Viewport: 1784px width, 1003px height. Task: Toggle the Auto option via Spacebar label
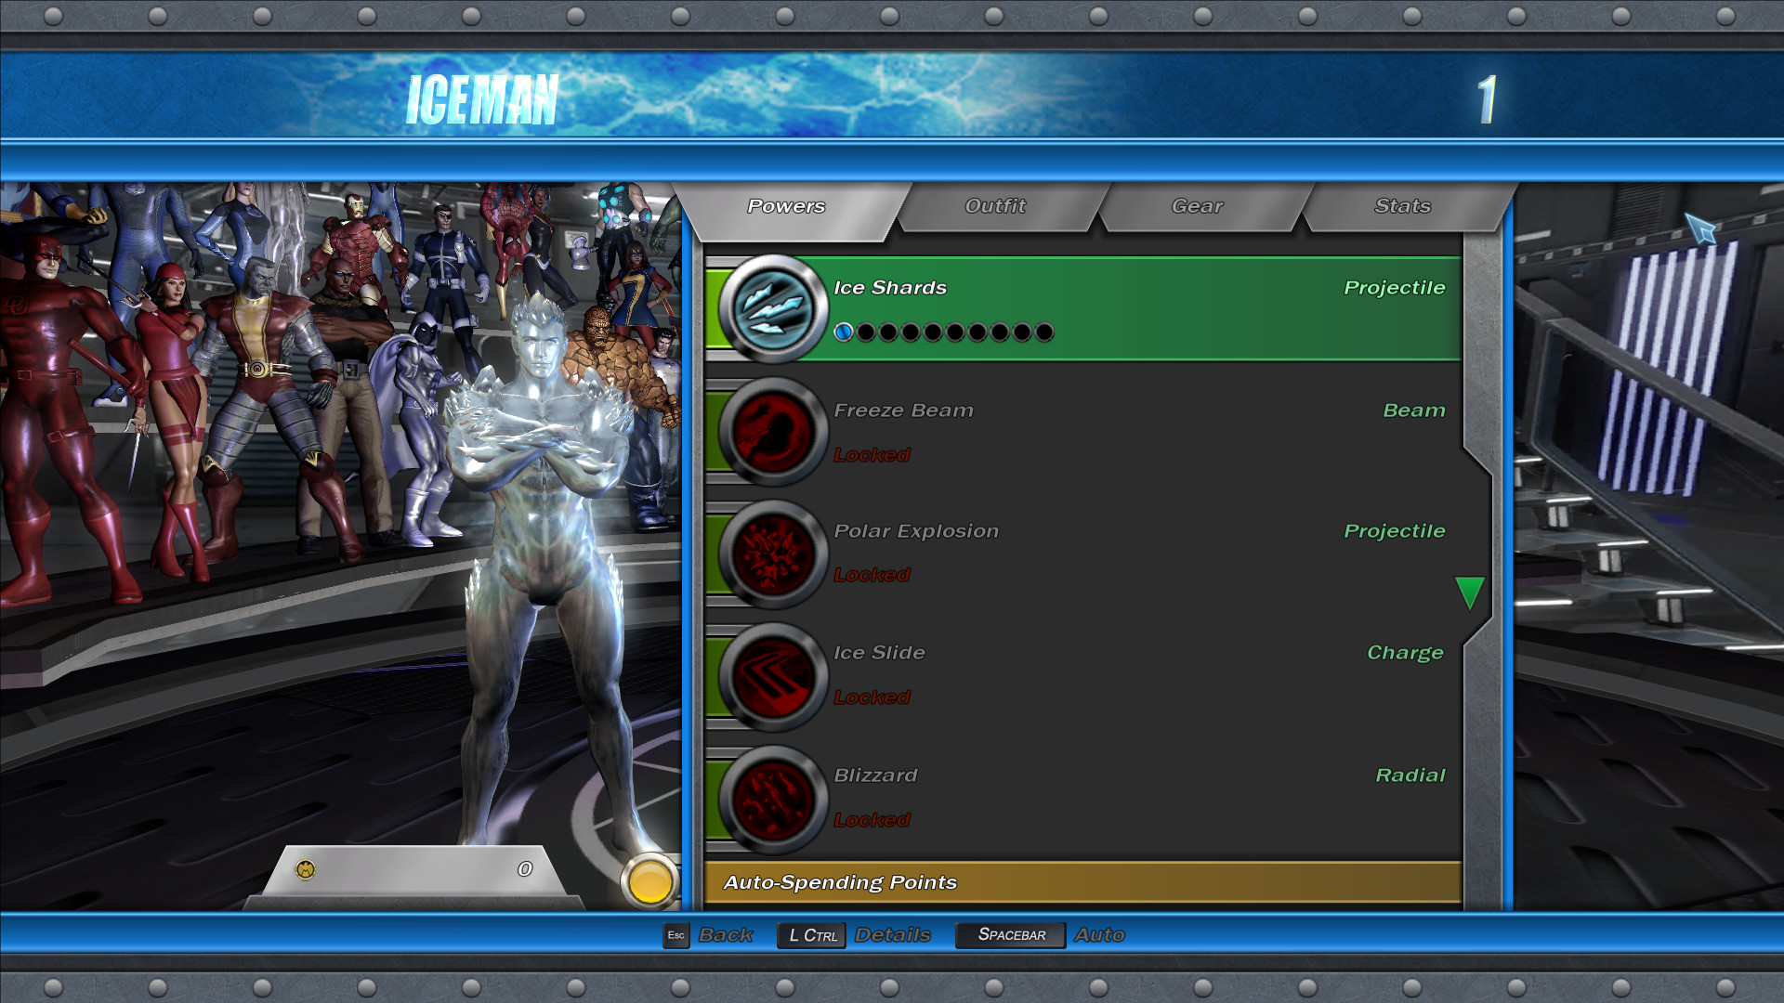coord(1009,935)
